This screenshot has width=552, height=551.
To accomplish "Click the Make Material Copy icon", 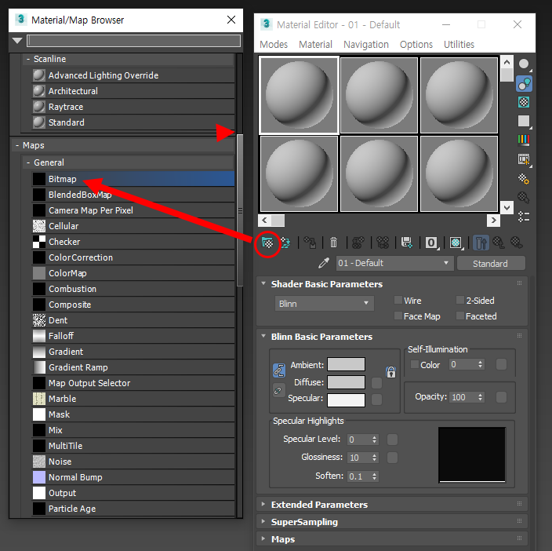I will [358, 243].
